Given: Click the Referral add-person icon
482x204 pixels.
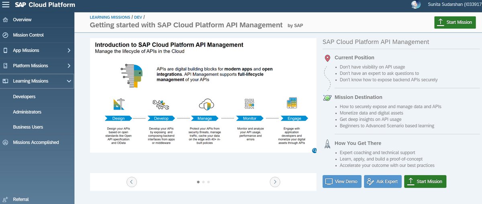Looking at the screenshot, I should (5, 200).
